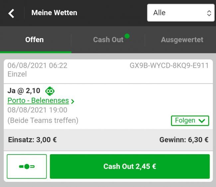Click the Beide Teams treffen market label
The image size is (216, 187).
tap(43, 120)
